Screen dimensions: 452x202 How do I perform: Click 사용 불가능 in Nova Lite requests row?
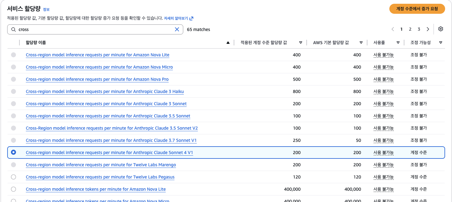[x=383, y=55]
